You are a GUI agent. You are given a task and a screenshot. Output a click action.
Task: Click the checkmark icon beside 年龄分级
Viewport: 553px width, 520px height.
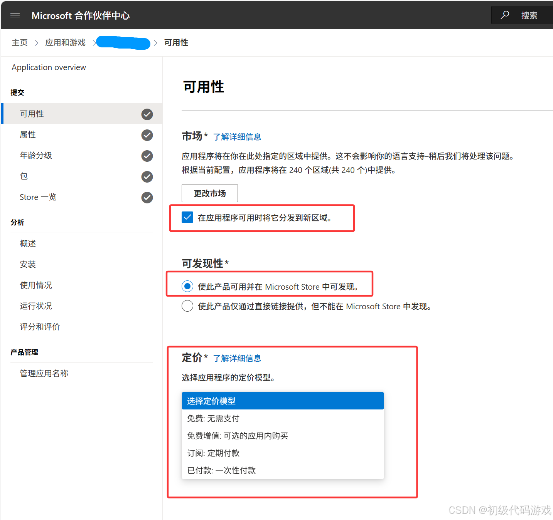tap(147, 156)
